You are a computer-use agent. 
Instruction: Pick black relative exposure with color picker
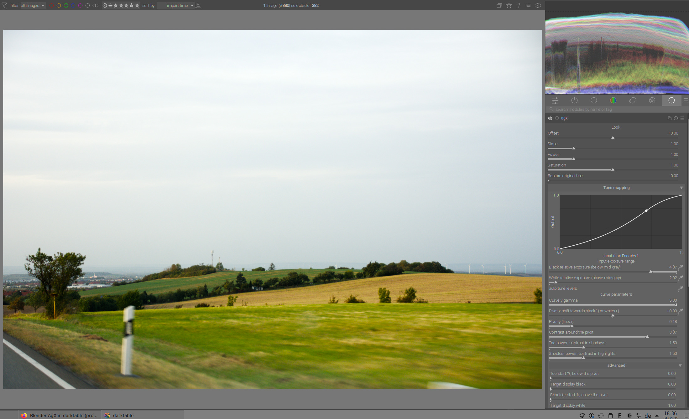[681, 267]
